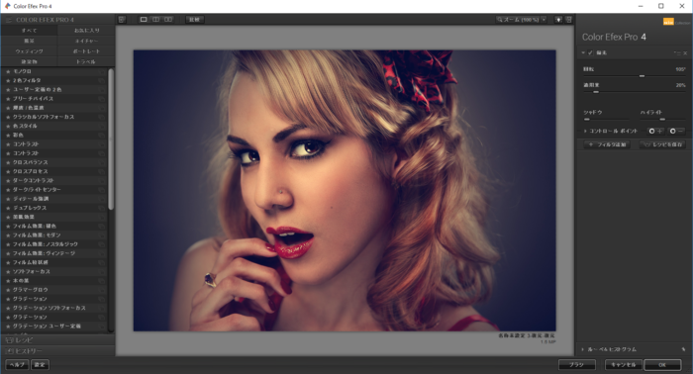693x374 pixels.
Task: Select the お気に入り category tab
Action: point(86,31)
